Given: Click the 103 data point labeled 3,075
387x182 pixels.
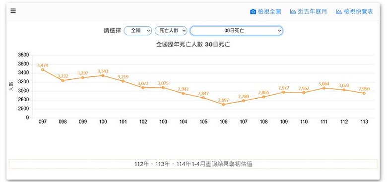Looking at the screenshot, I should pos(163,88).
